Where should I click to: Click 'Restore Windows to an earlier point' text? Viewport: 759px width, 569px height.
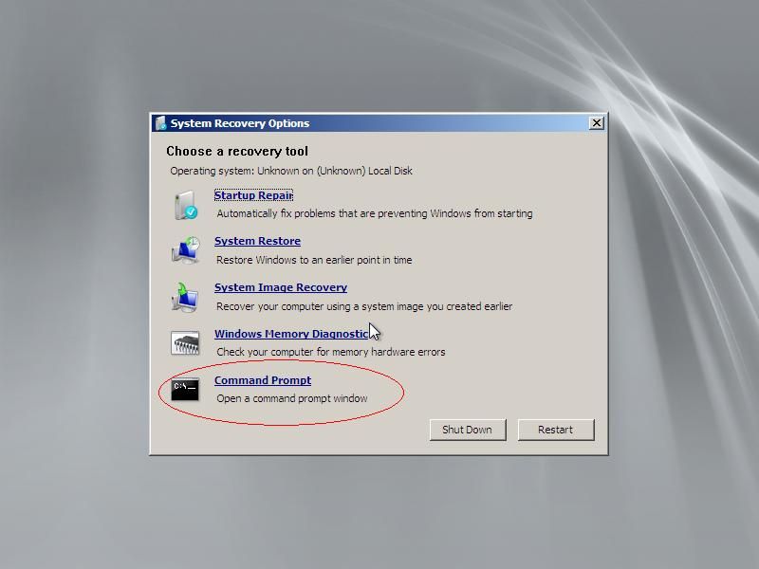pos(314,260)
